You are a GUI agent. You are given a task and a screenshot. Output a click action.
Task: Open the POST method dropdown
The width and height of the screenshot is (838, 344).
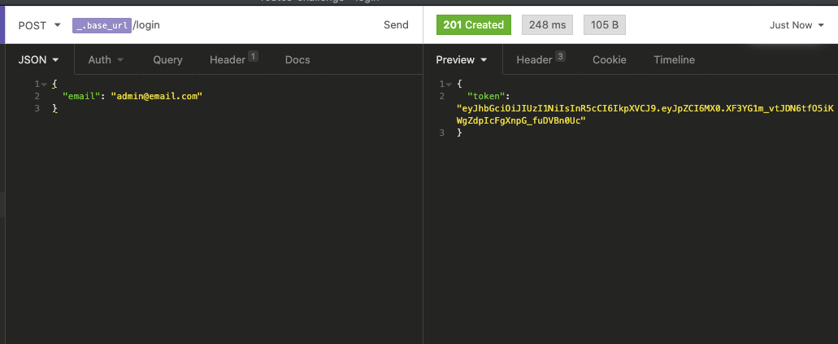(x=39, y=25)
